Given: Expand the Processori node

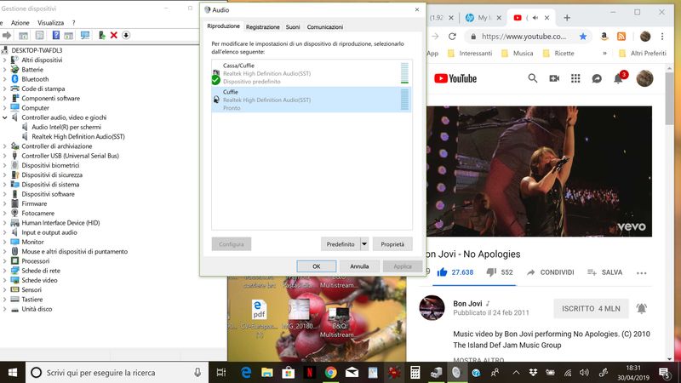Looking at the screenshot, I should [x=5, y=261].
